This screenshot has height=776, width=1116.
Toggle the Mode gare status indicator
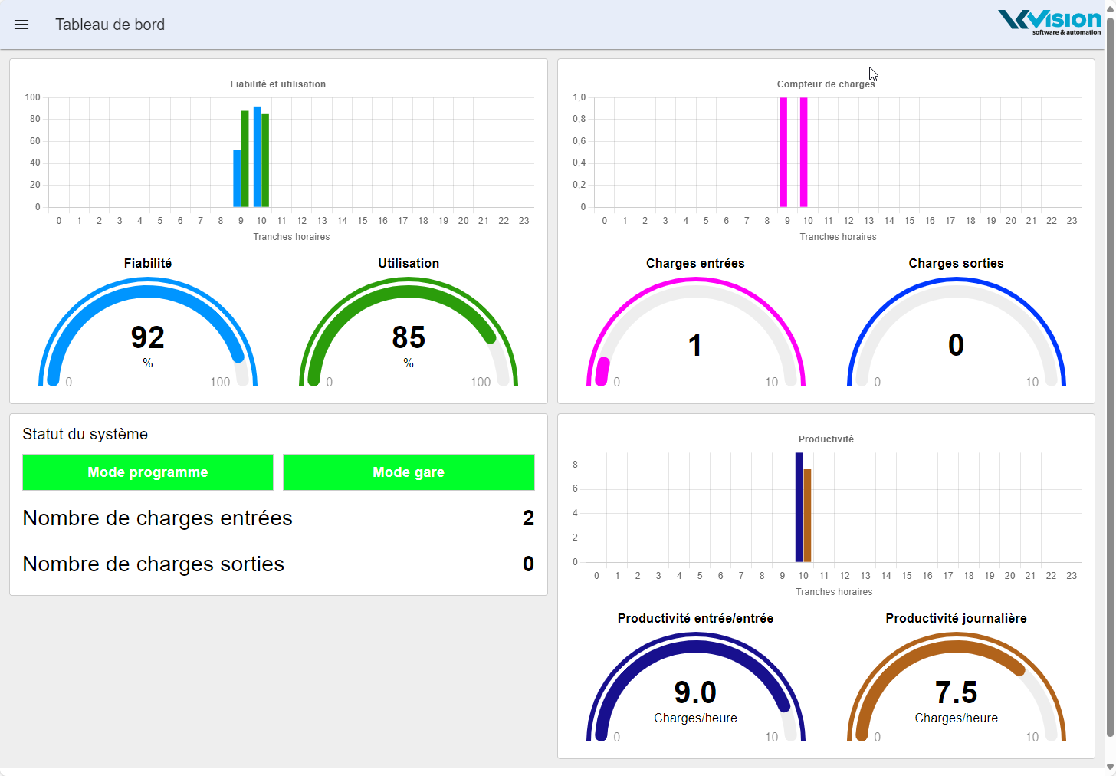click(409, 472)
